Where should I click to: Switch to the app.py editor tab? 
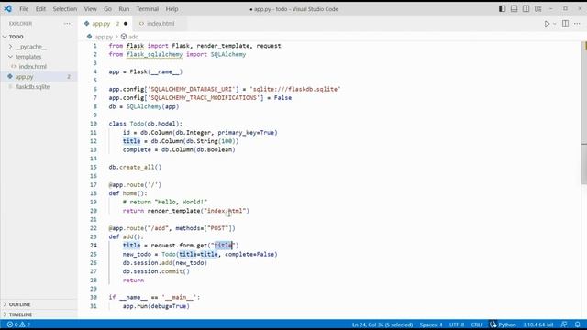(106, 24)
